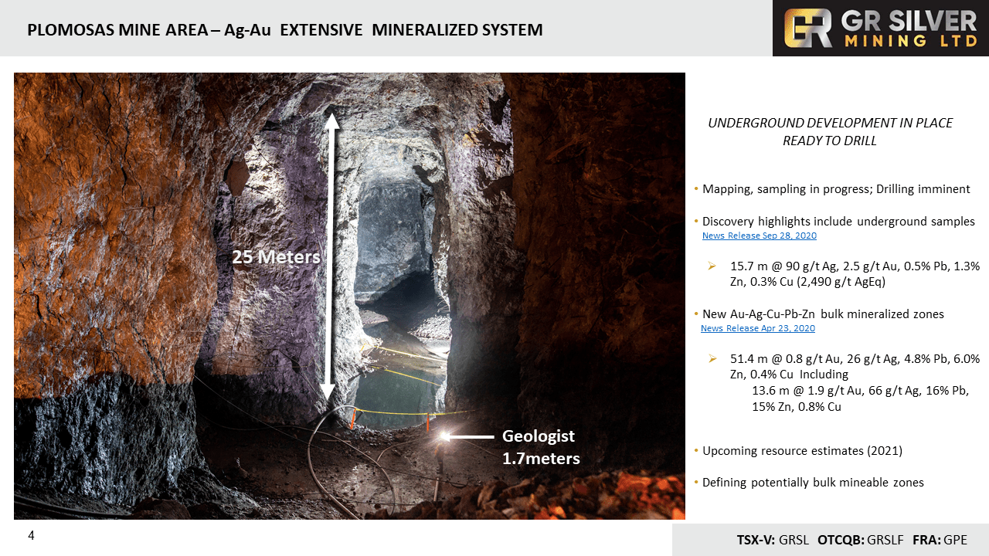Click the '25 Meters' label on the photo
This screenshot has width=989, height=556.
276,256
